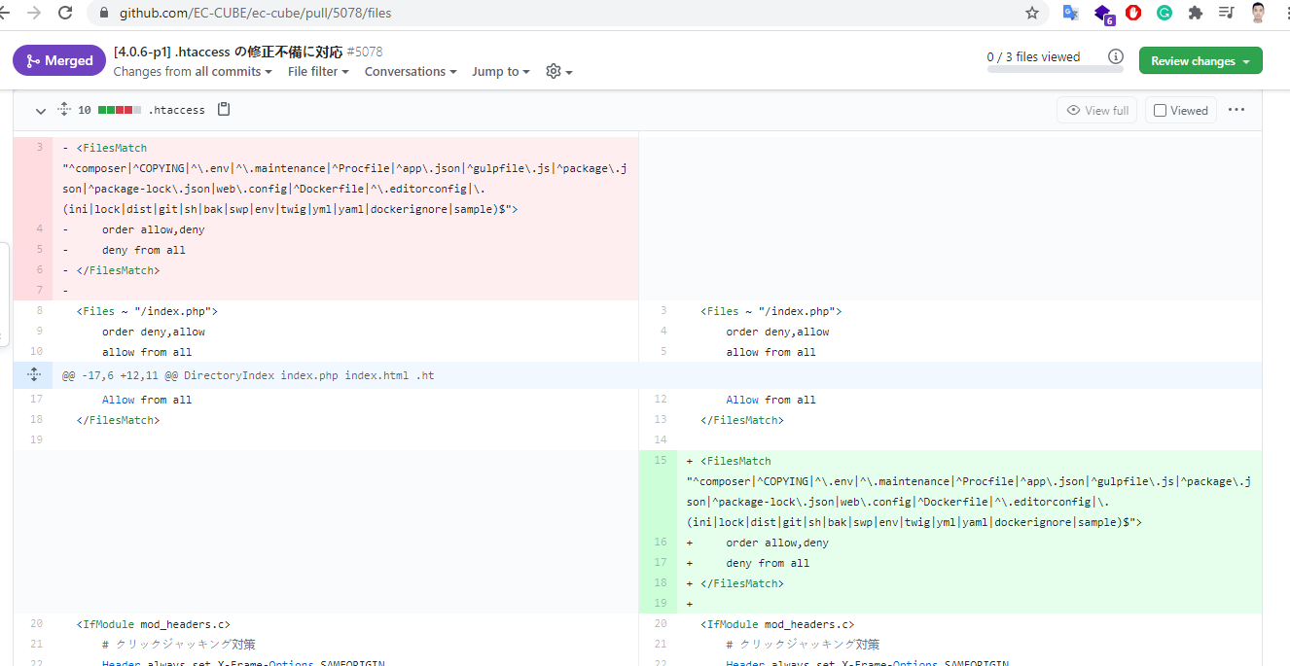Click removed 'deny from all' line
The width and height of the screenshot is (1290, 666).
click(x=144, y=250)
